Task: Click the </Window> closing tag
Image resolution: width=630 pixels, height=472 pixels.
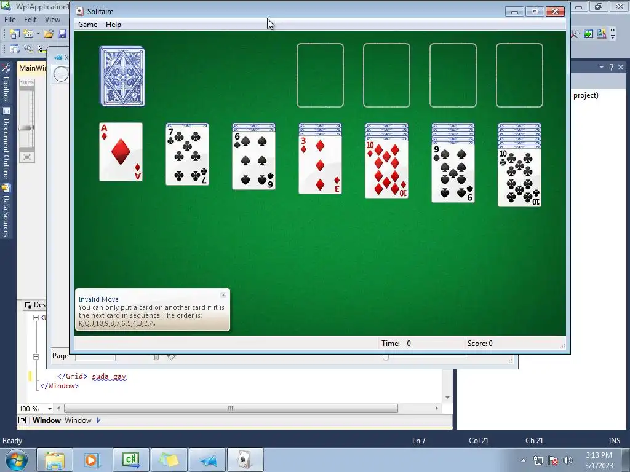Action: coord(60,386)
